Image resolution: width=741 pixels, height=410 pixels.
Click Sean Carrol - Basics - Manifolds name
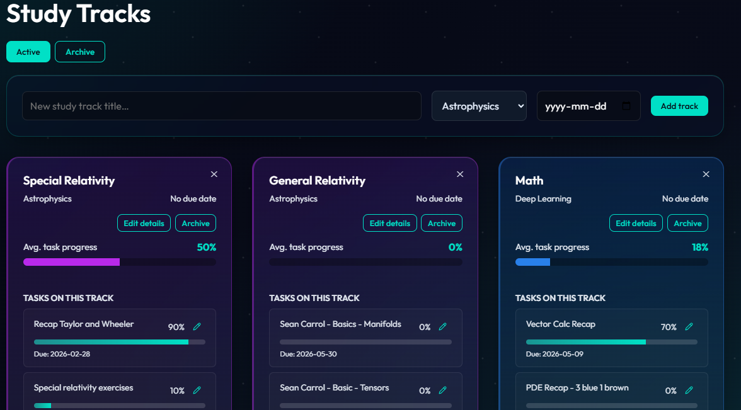coord(340,324)
